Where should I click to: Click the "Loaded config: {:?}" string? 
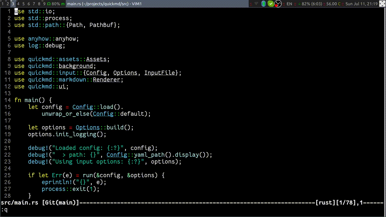(88, 148)
